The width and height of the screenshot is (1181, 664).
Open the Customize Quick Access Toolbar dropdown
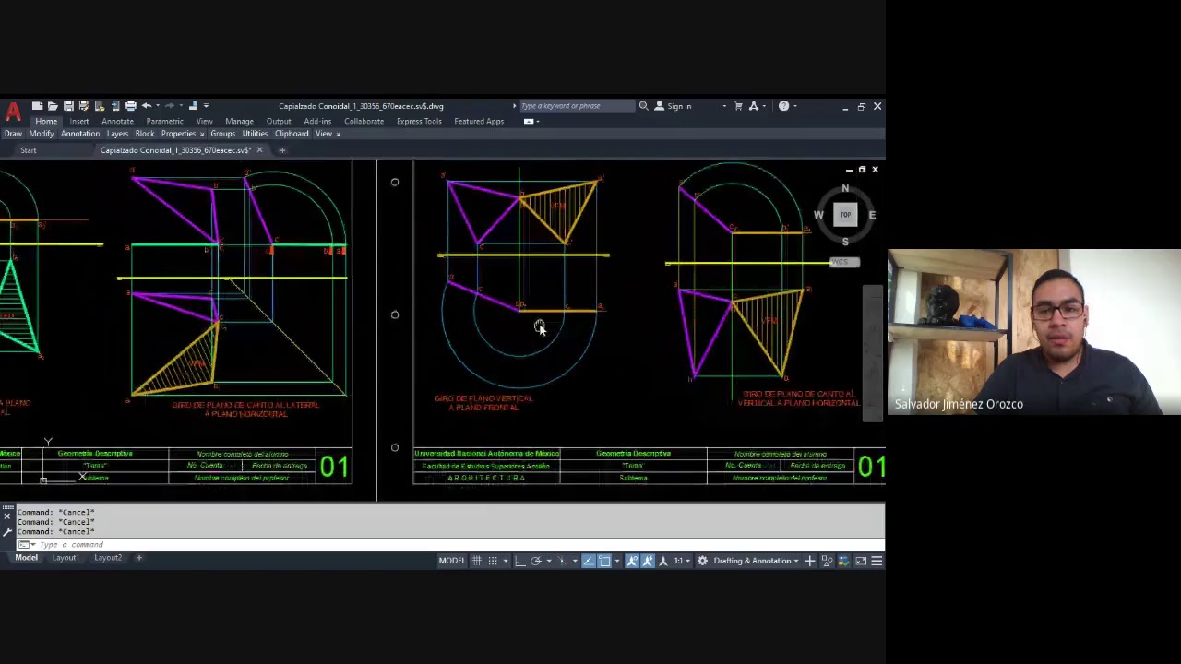point(205,106)
